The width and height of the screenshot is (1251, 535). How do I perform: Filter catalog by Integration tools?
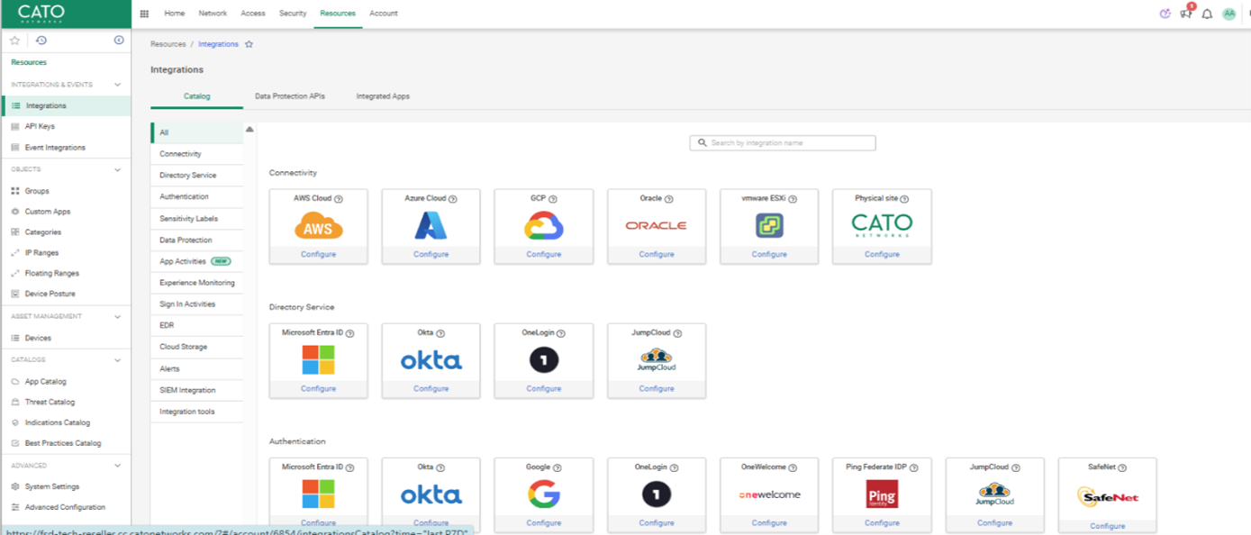coord(196,412)
